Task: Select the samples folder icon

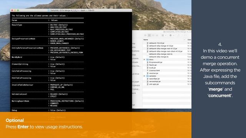Action: (x=148, y=76)
